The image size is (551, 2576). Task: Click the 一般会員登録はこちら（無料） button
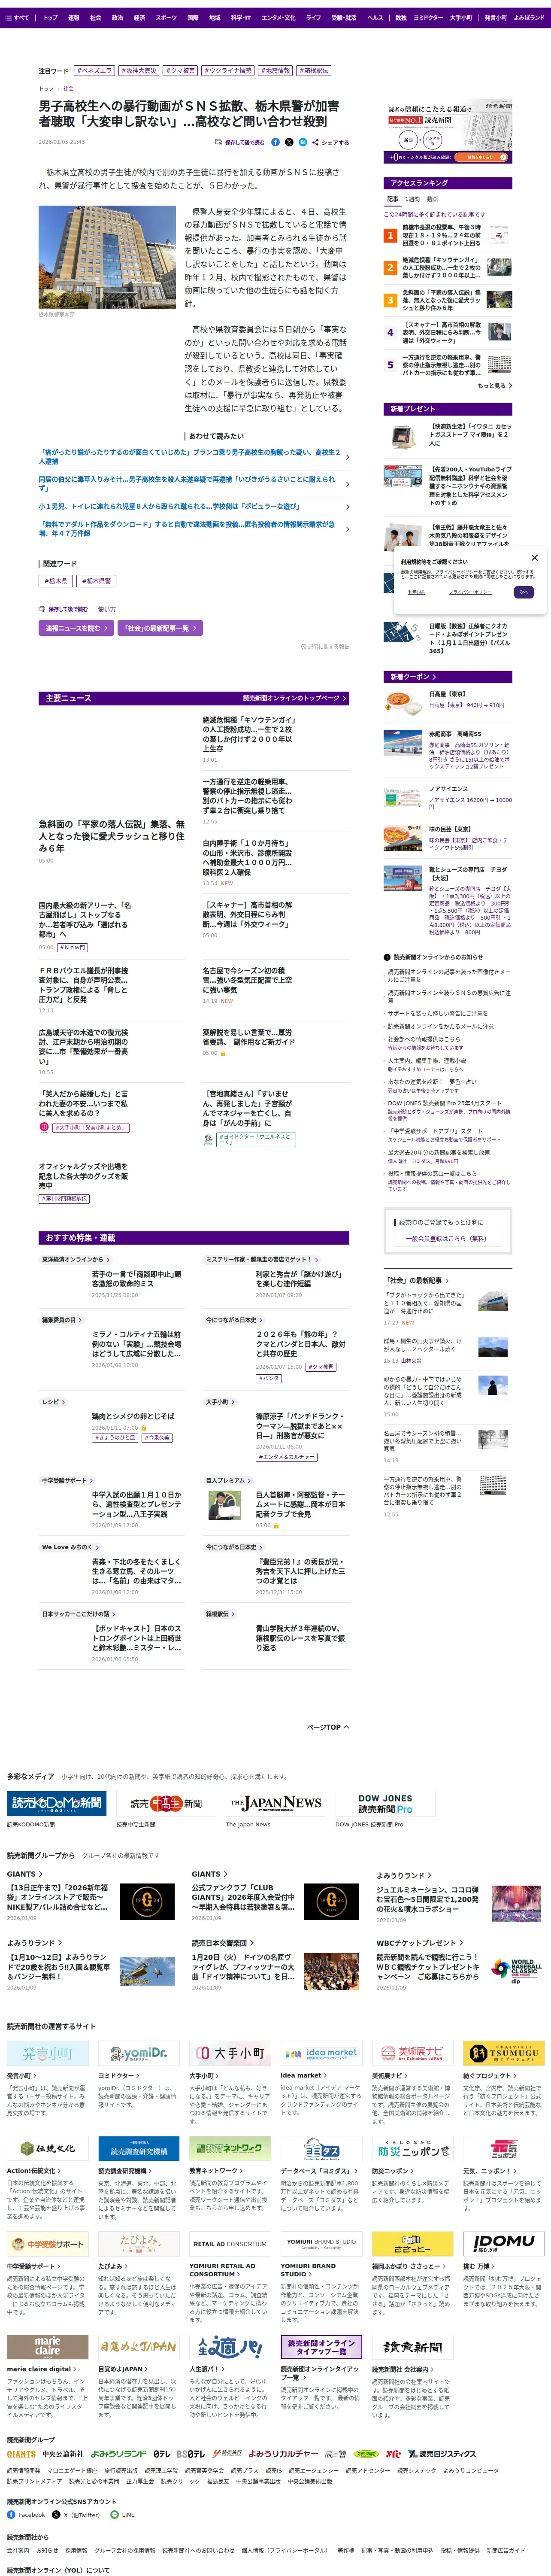[447, 1238]
